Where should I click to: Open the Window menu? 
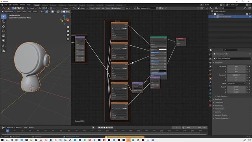click(x=22, y=5)
